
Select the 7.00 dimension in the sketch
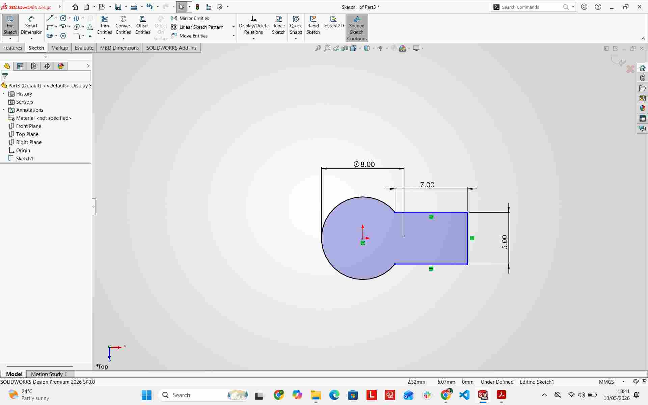click(x=427, y=185)
